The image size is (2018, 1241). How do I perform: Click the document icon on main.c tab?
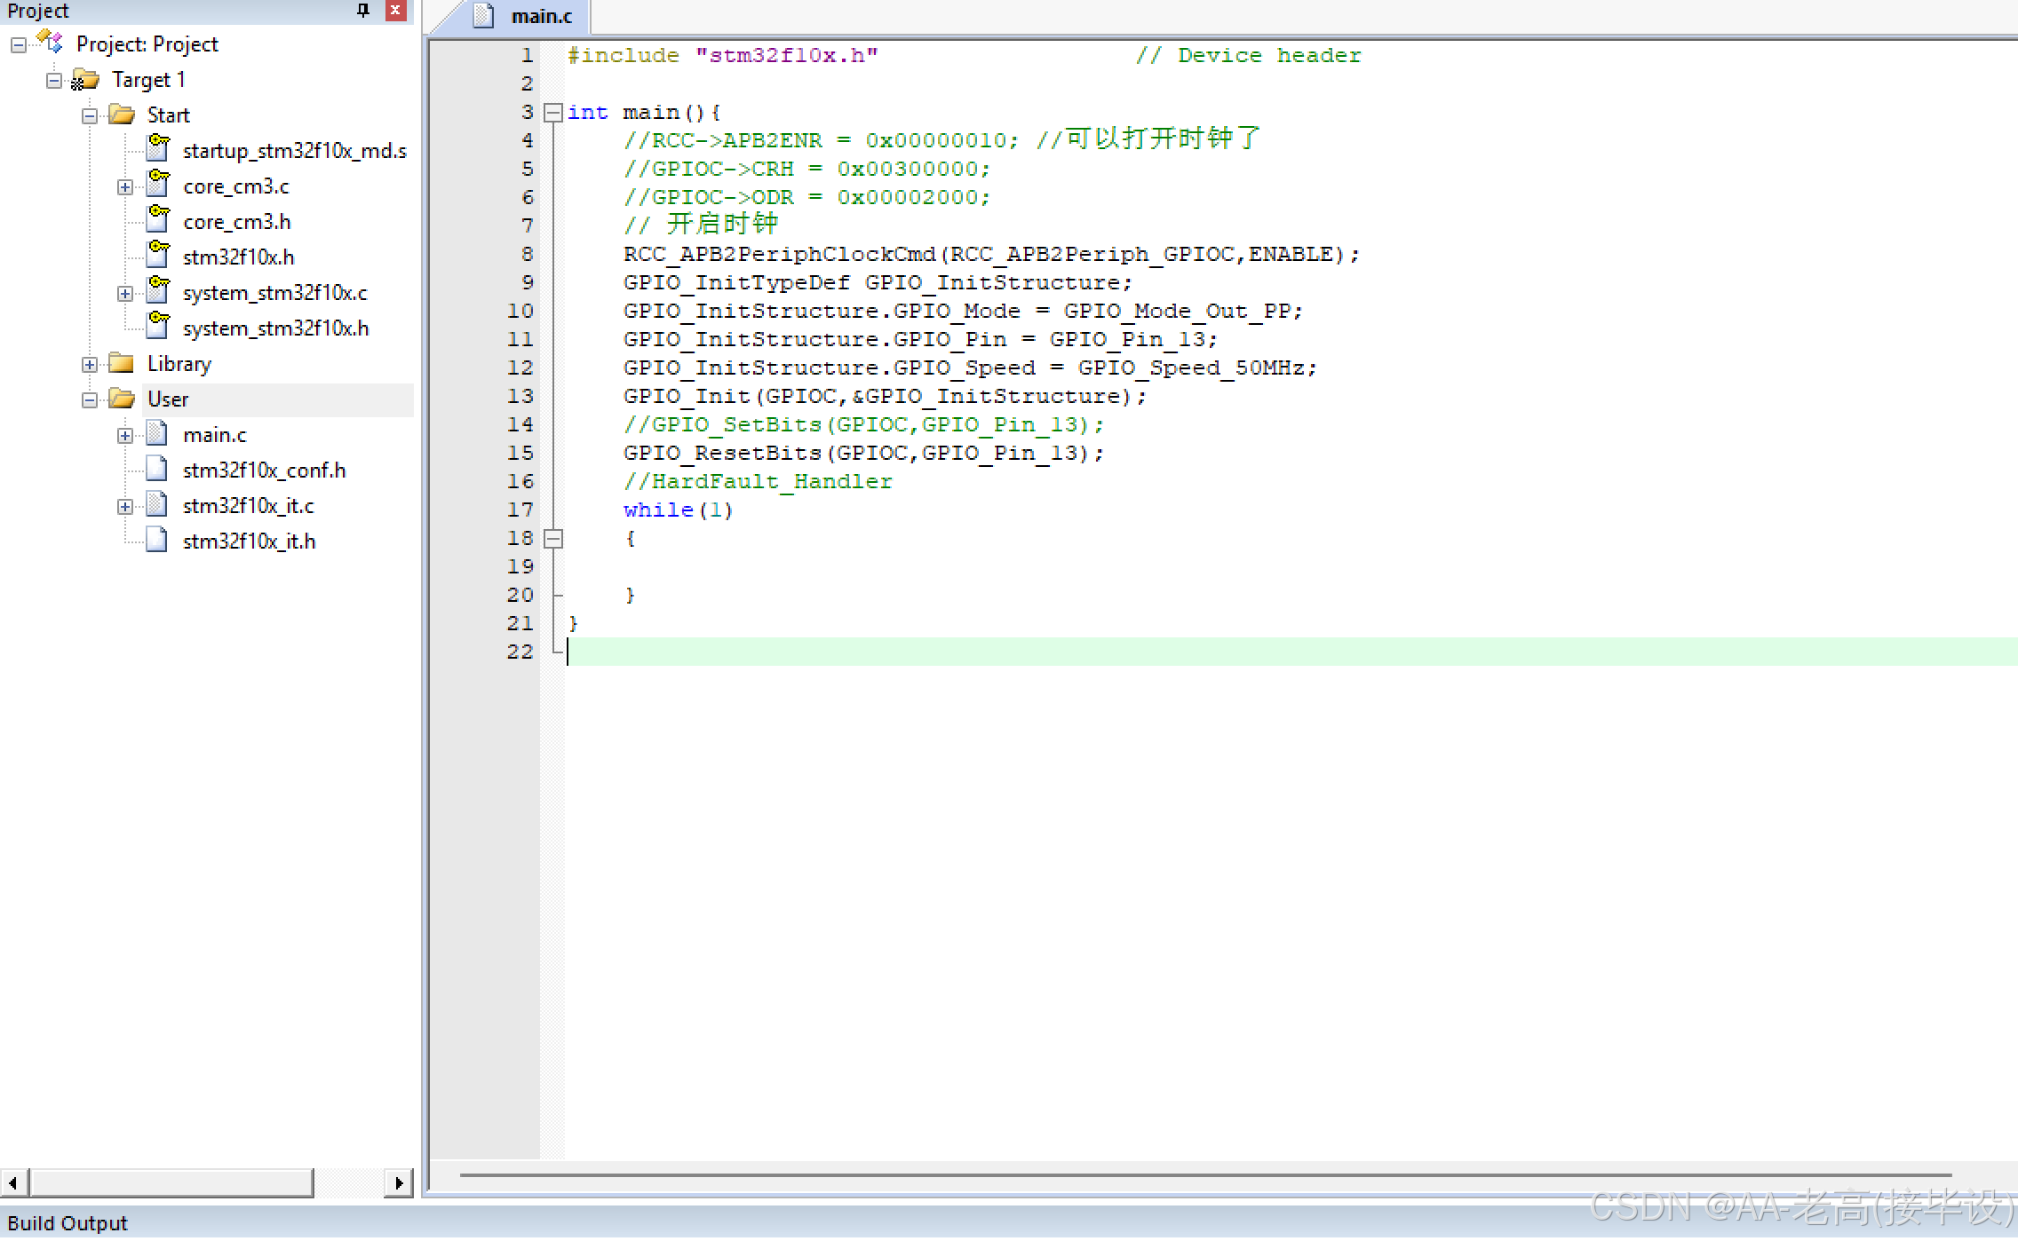(483, 16)
